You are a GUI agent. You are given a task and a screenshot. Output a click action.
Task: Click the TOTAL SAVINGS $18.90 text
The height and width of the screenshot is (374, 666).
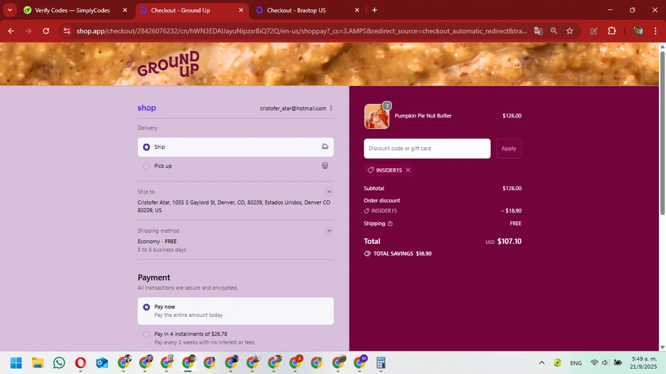click(x=402, y=254)
